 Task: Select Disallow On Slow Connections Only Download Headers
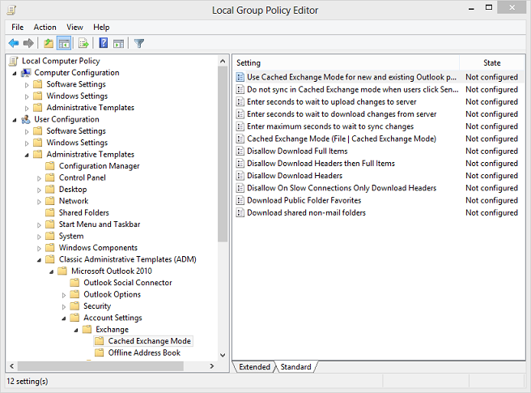(x=342, y=188)
